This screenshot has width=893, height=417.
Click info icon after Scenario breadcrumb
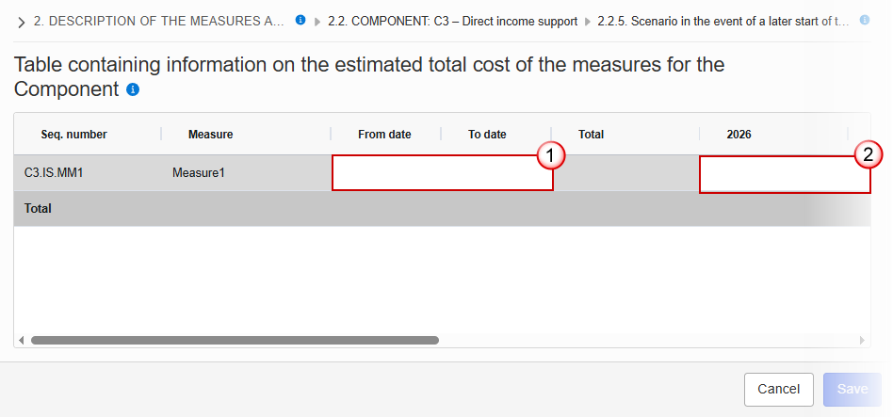[864, 20]
